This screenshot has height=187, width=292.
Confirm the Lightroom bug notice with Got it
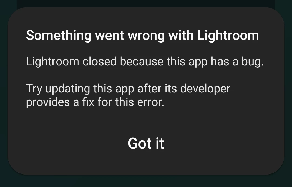point(146,143)
